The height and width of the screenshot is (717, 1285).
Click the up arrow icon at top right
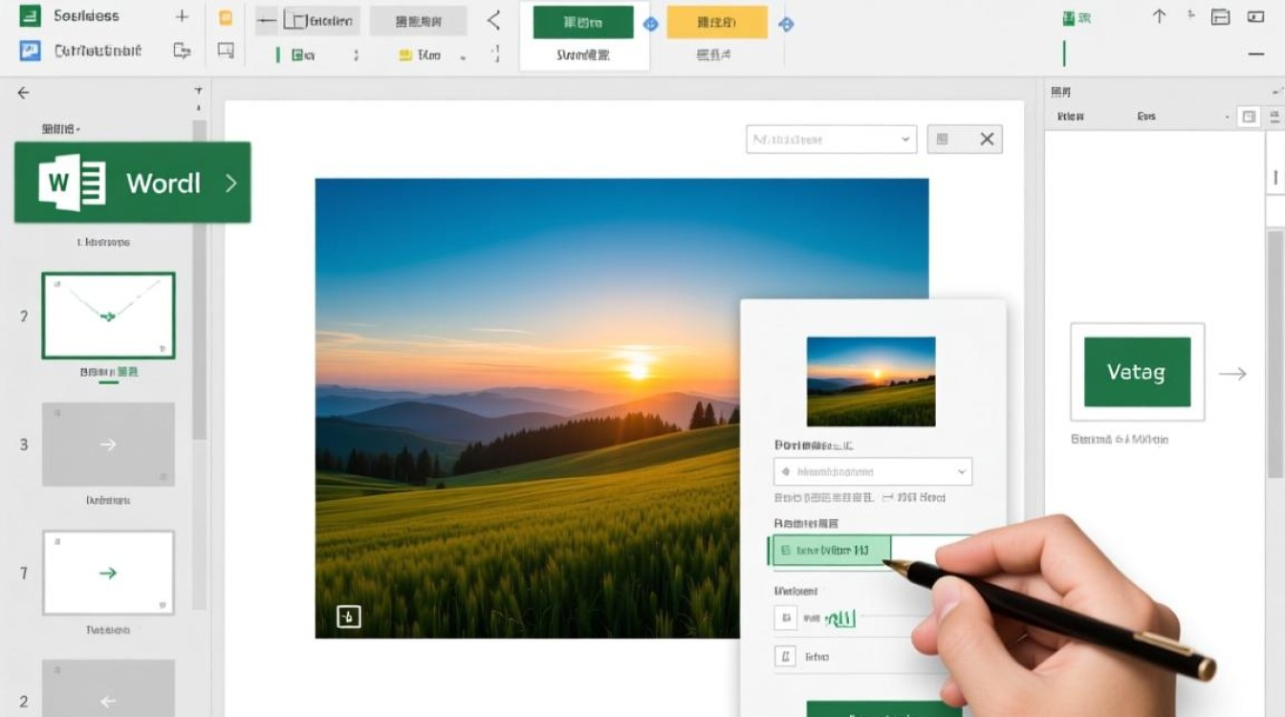(x=1160, y=16)
